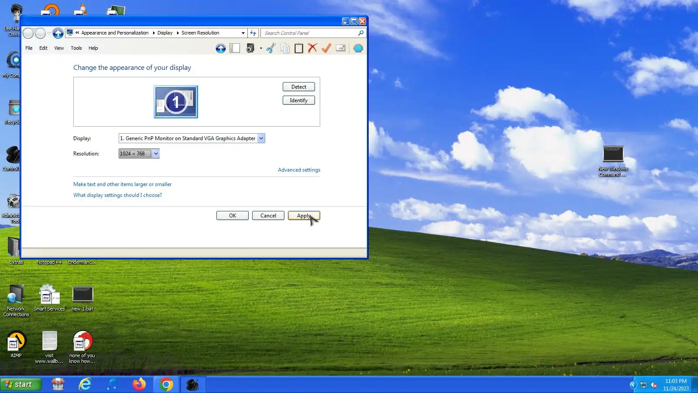Open Internet Explorer from the taskbar
698x393 pixels.
click(x=85, y=384)
